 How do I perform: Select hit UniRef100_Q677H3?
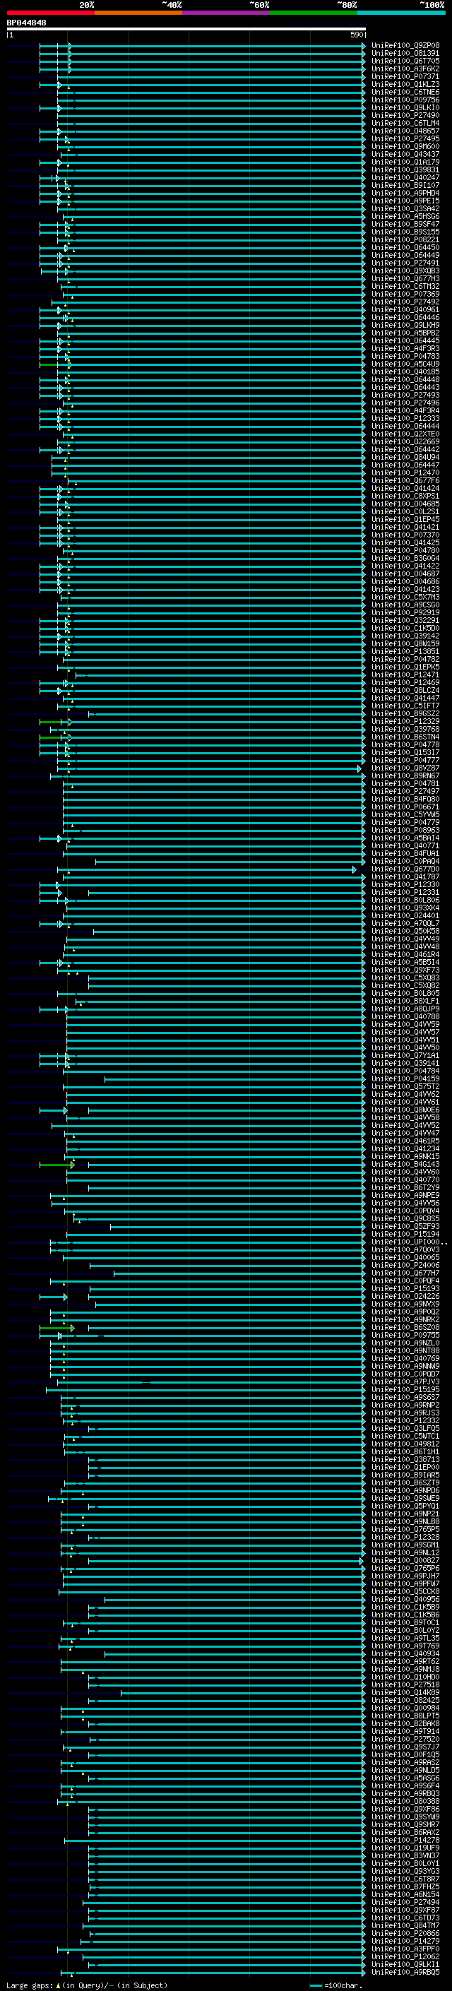405,279
